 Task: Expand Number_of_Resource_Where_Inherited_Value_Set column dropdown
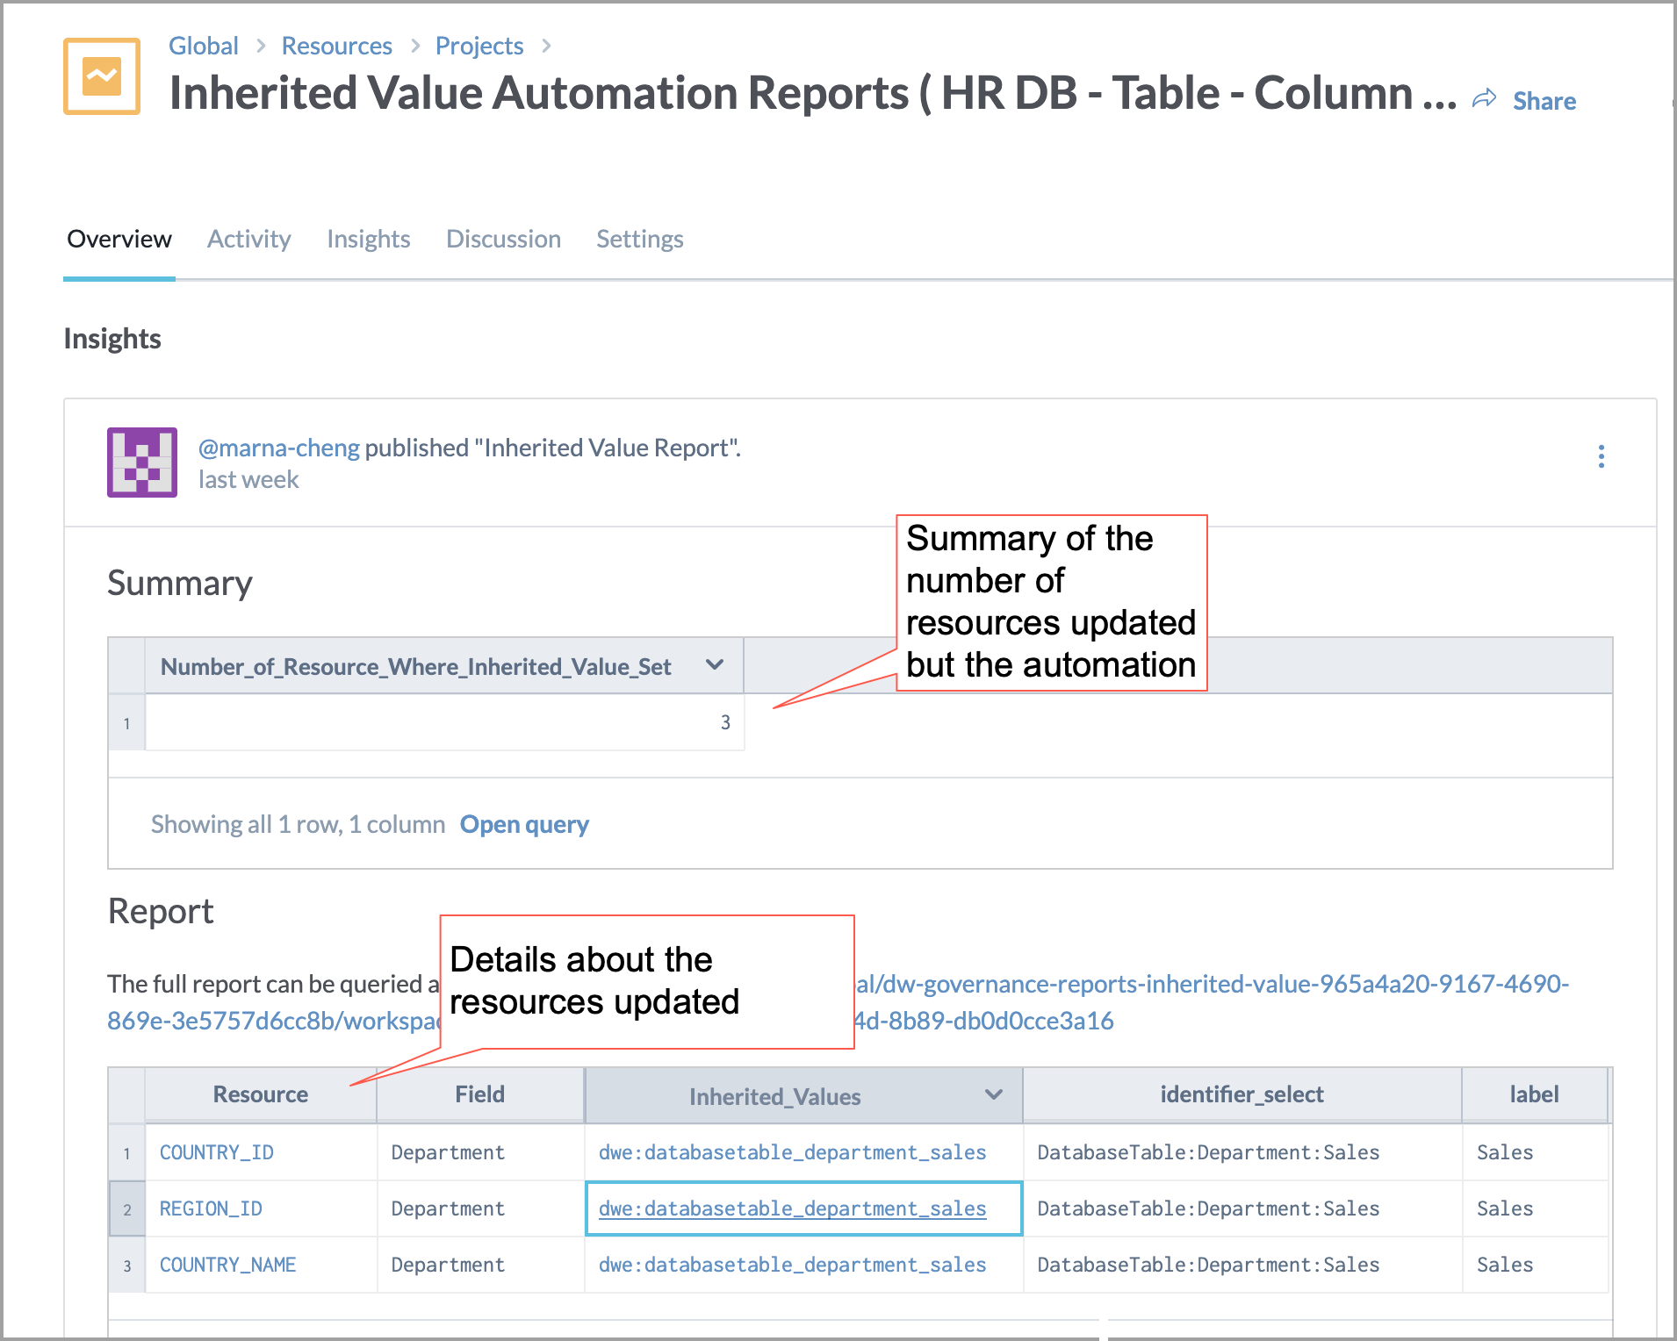coord(715,665)
